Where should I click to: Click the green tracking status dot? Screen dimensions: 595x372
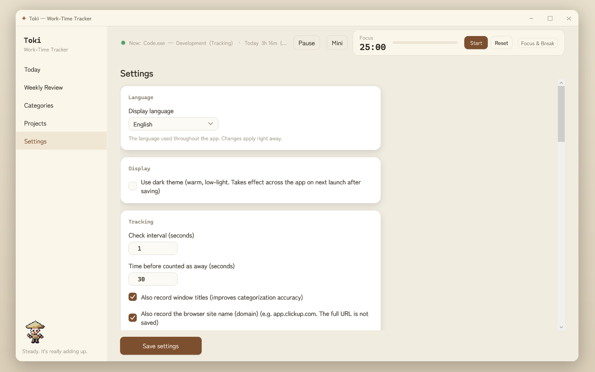click(x=123, y=43)
